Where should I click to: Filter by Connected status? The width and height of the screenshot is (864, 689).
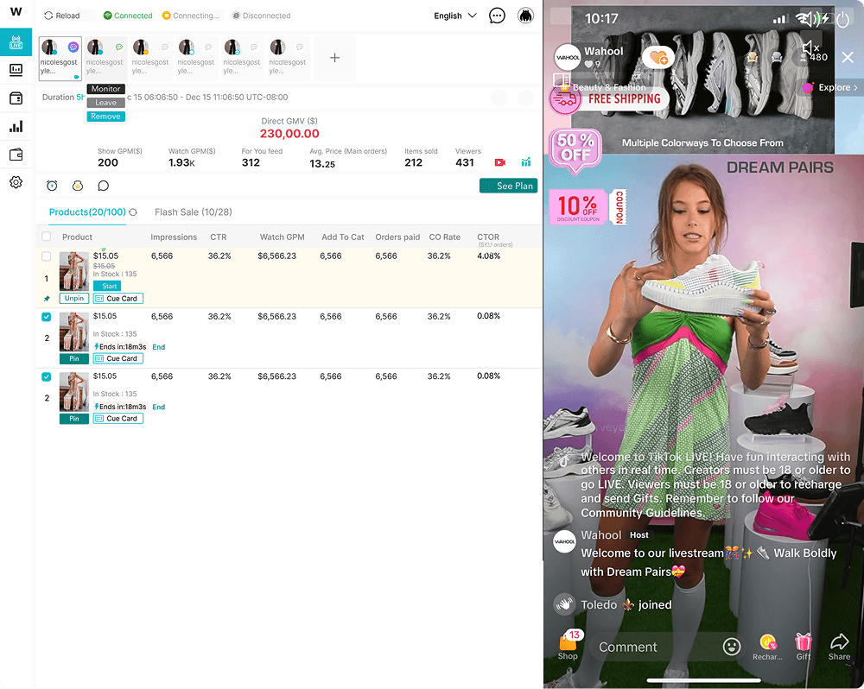(x=128, y=16)
